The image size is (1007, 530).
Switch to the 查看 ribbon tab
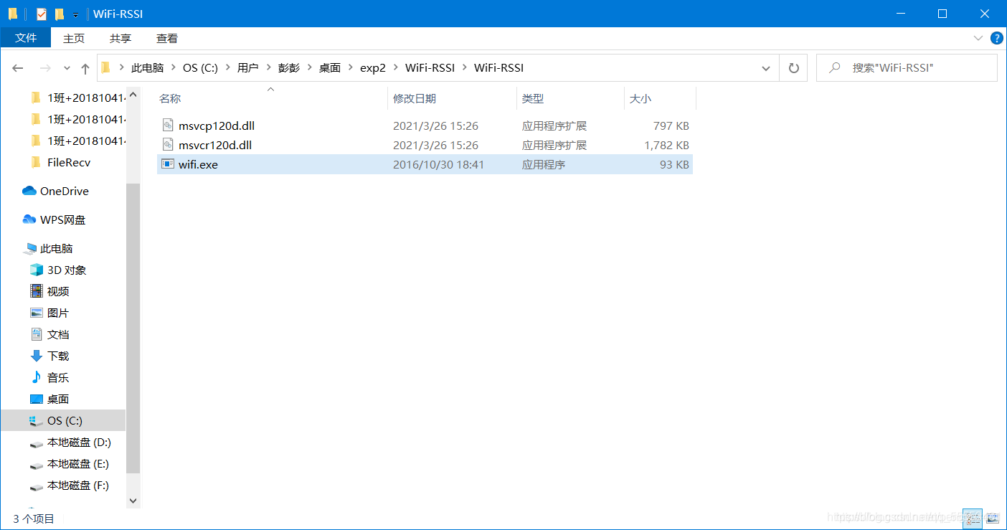coord(167,38)
